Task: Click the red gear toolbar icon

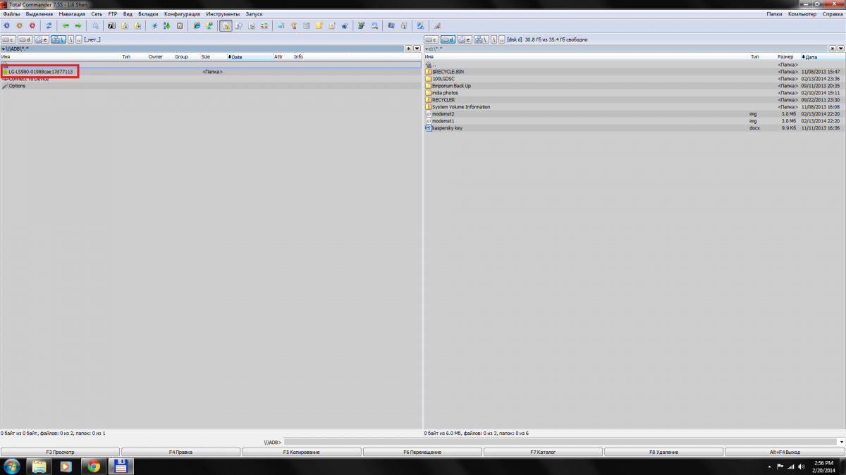Action: (32, 26)
